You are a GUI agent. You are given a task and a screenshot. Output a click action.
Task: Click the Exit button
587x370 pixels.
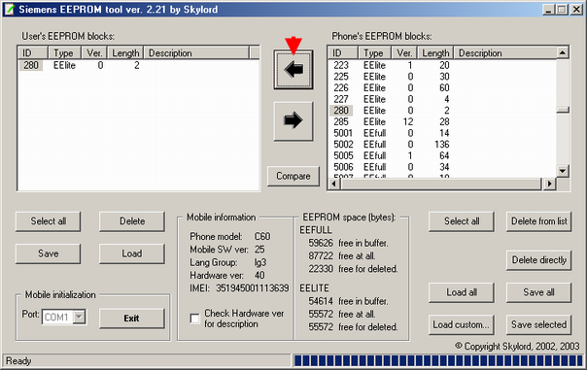tap(132, 319)
